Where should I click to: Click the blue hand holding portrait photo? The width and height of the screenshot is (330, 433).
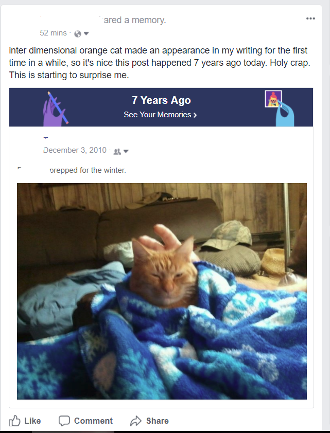[280, 108]
